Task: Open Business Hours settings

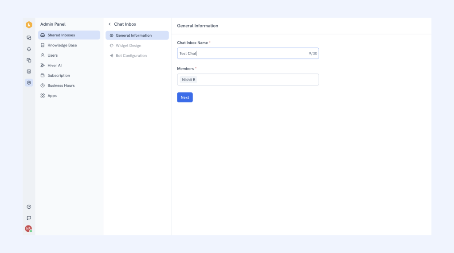Action: coord(61,86)
